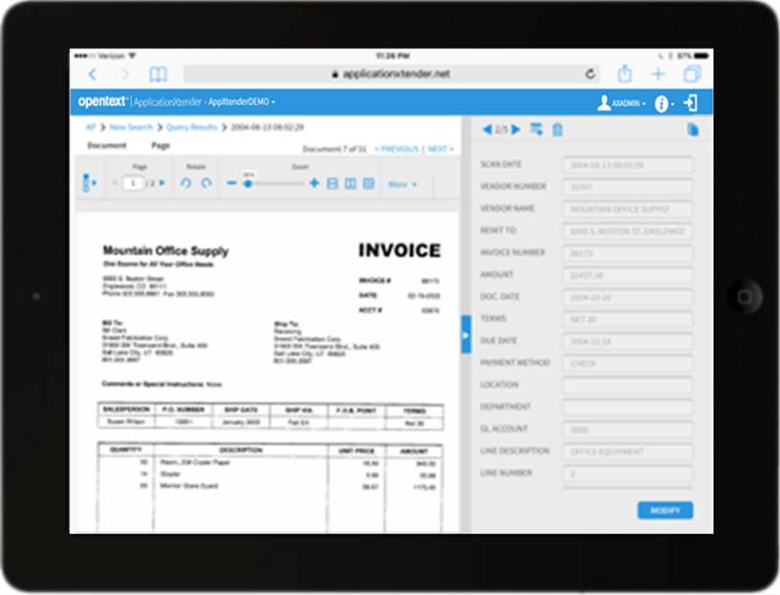This screenshot has width=780, height=595.
Task: Click the add index record icon
Action: 536,130
